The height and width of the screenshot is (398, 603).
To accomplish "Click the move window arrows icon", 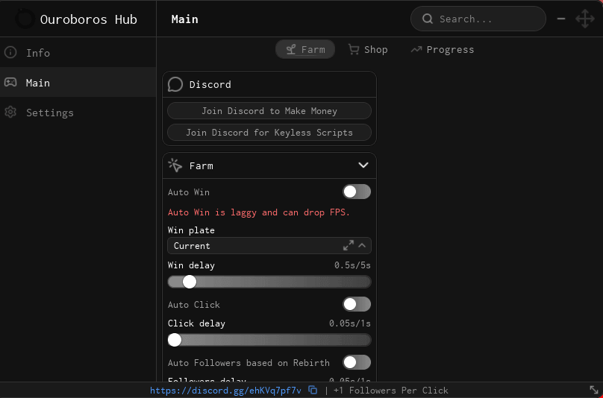I will pyautogui.click(x=585, y=19).
